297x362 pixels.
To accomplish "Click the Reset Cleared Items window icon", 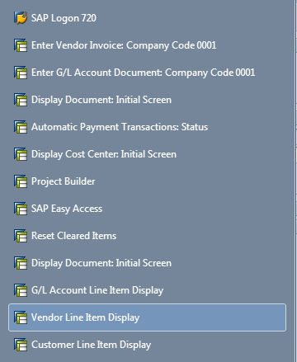I will 21,236.
